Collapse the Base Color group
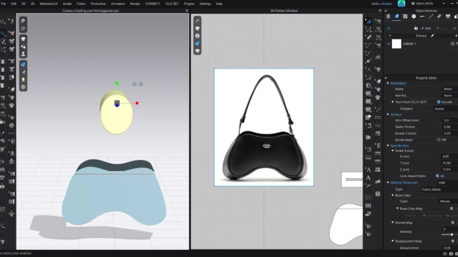The image size is (458, 257). click(x=392, y=195)
